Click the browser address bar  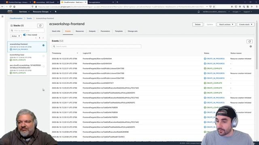point(121,6)
